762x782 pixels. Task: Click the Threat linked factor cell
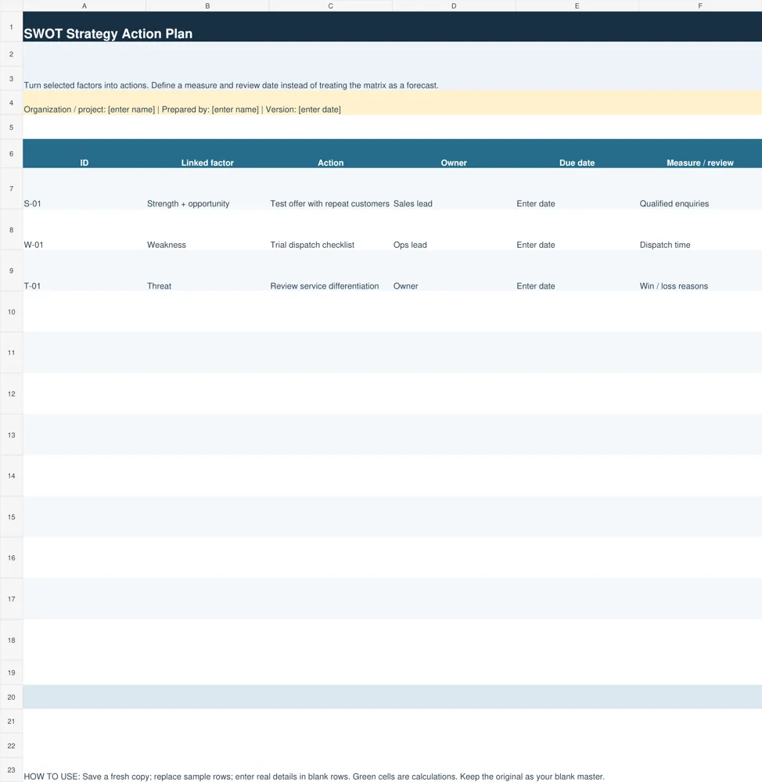[207, 271]
